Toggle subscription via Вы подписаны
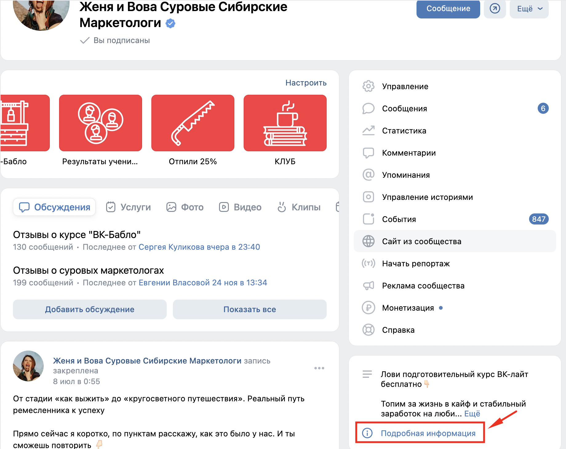This screenshot has width=566, height=449. pyautogui.click(x=115, y=40)
